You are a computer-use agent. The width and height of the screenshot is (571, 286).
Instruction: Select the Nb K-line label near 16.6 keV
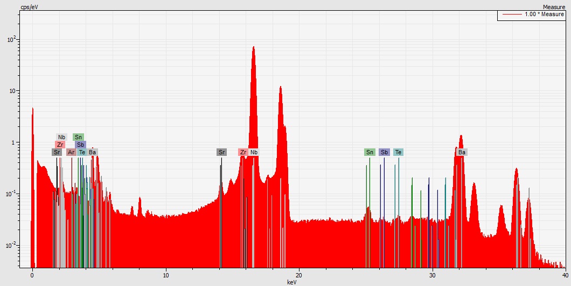254,152
